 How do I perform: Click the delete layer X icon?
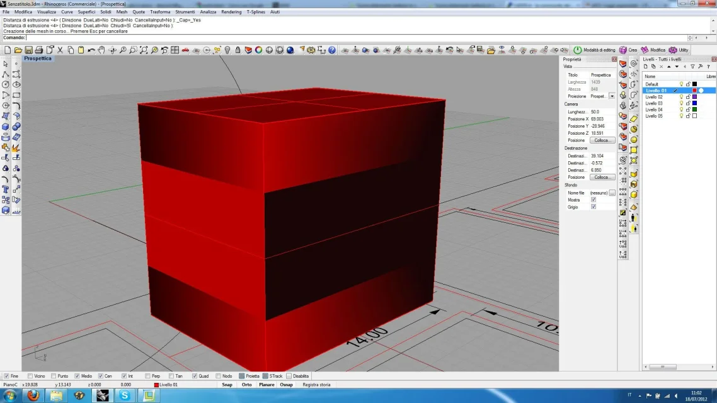click(661, 67)
